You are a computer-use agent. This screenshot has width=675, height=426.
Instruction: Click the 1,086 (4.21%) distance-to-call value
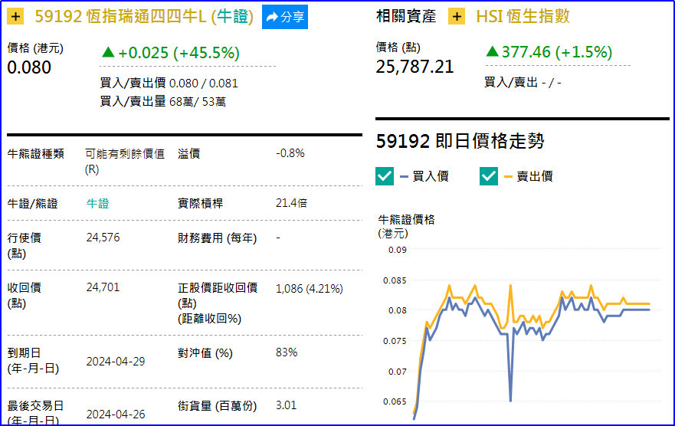(x=309, y=289)
